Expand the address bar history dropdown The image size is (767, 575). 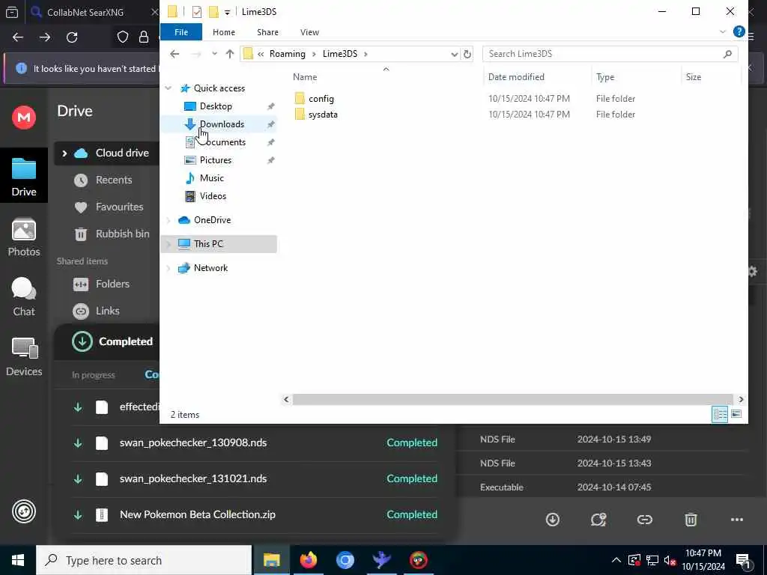click(x=454, y=54)
